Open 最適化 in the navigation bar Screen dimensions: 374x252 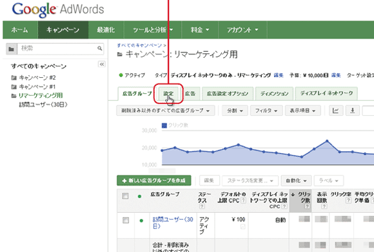pyautogui.click(x=106, y=30)
